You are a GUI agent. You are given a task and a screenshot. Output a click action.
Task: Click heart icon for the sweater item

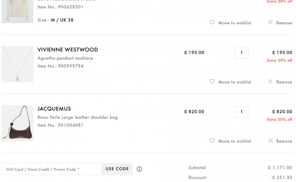[212, 22]
